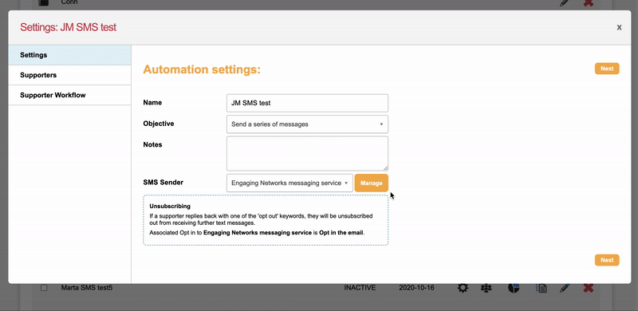Image resolution: width=638 pixels, height=311 pixels.
Task: Open the pie chart report icon
Action: (x=514, y=288)
